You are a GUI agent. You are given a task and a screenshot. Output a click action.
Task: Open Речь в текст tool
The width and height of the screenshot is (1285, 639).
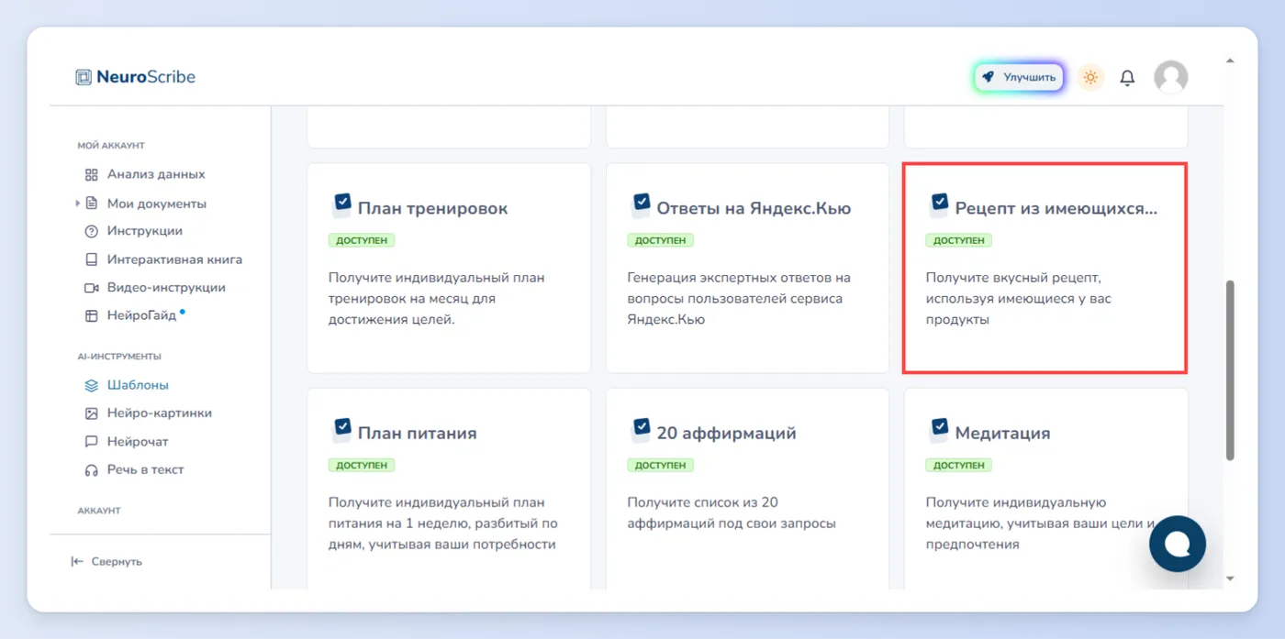(146, 469)
